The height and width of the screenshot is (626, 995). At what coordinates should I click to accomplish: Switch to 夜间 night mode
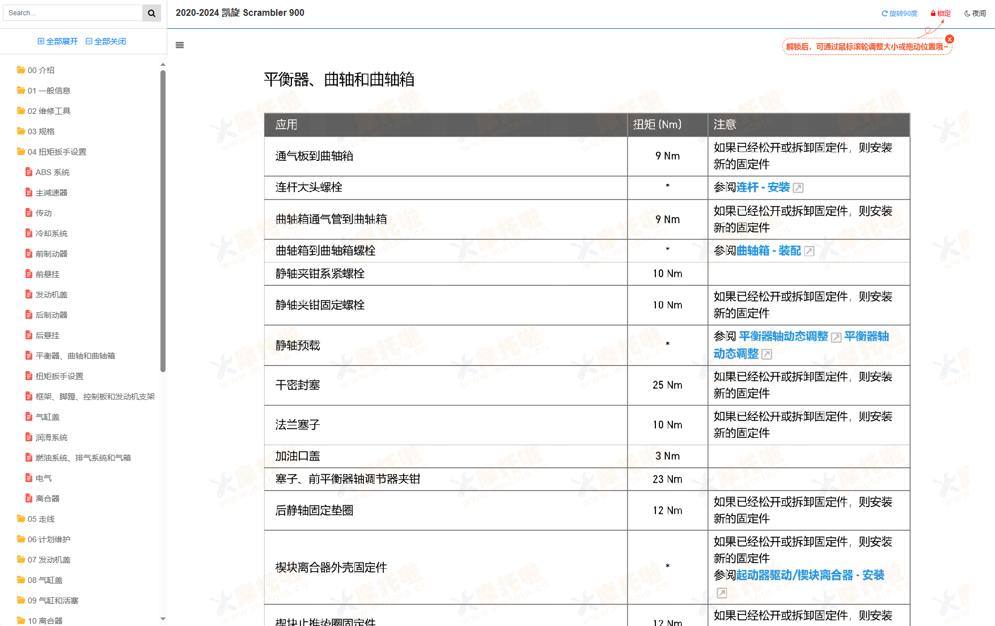click(x=975, y=14)
